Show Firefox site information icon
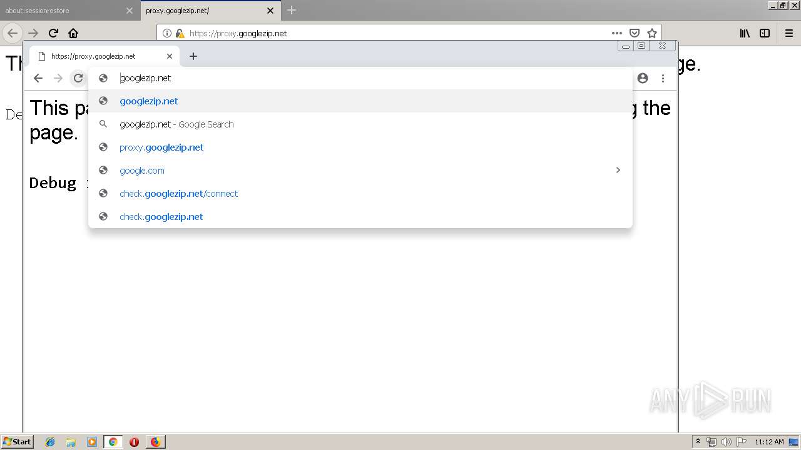The width and height of the screenshot is (801, 450). [167, 33]
